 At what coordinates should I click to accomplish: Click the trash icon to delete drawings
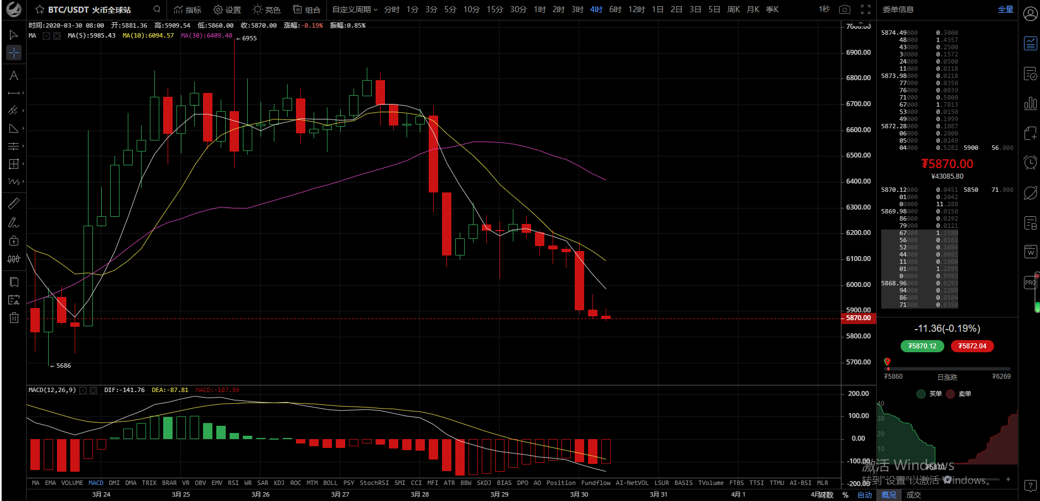coord(14,317)
